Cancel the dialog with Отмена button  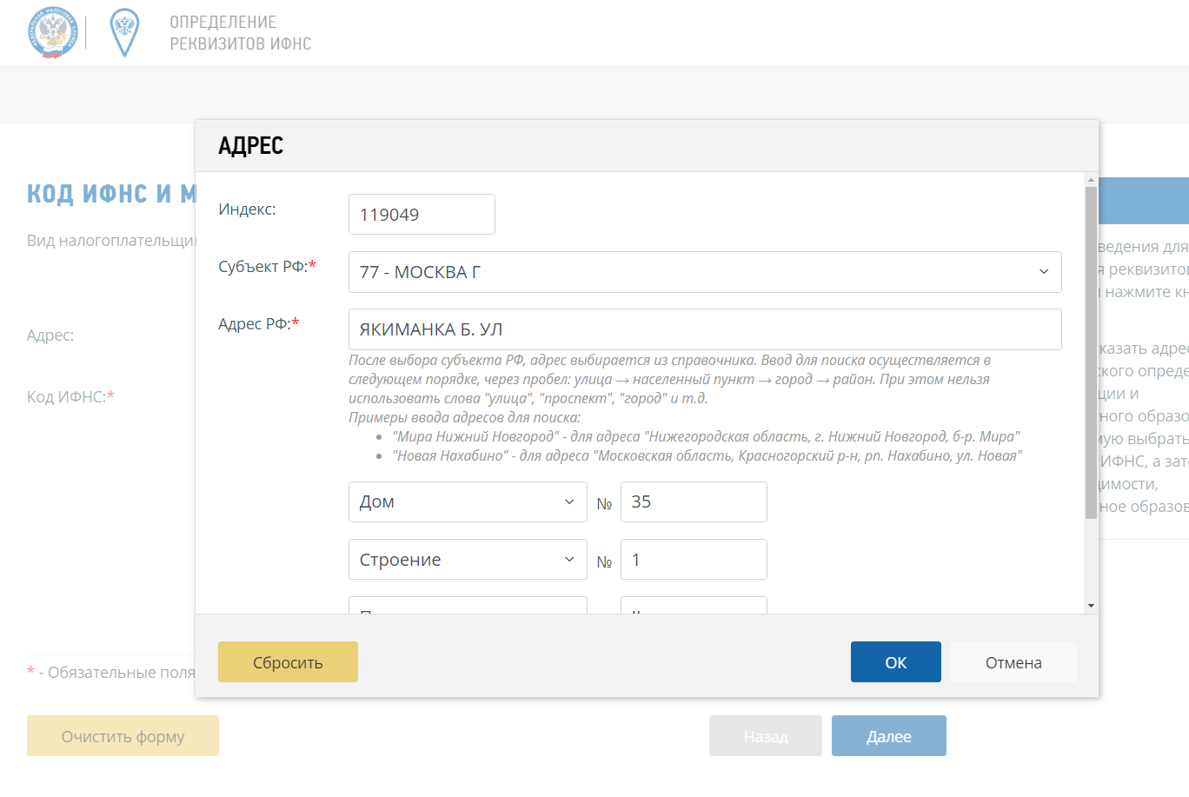pyautogui.click(x=1013, y=662)
